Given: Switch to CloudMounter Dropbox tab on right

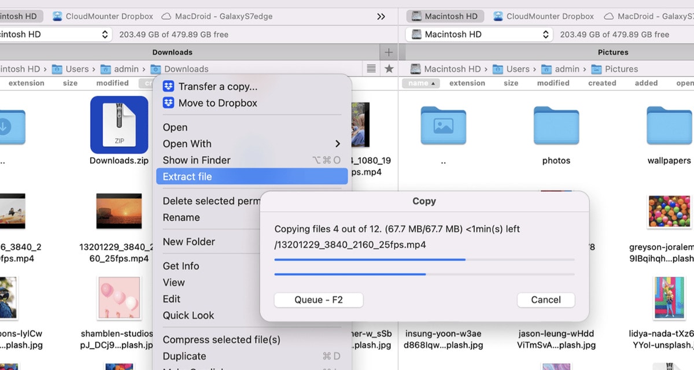Looking at the screenshot, I should click(x=543, y=16).
